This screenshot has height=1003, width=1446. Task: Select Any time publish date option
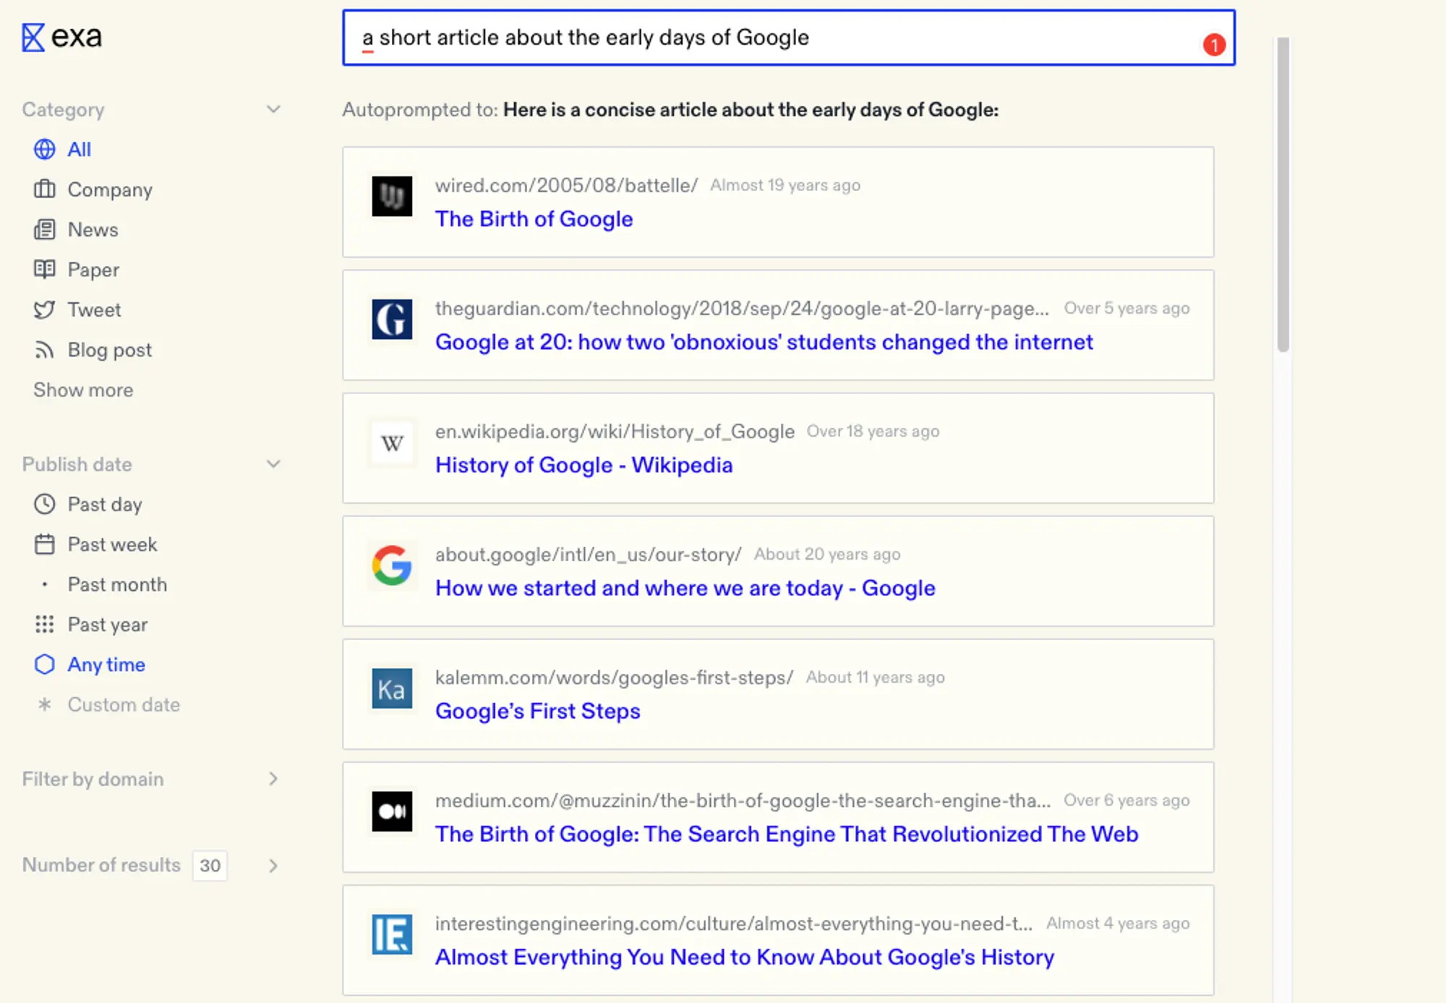(106, 665)
